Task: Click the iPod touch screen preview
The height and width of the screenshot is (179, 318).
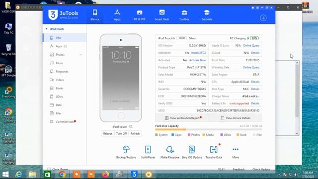Action: click(121, 78)
